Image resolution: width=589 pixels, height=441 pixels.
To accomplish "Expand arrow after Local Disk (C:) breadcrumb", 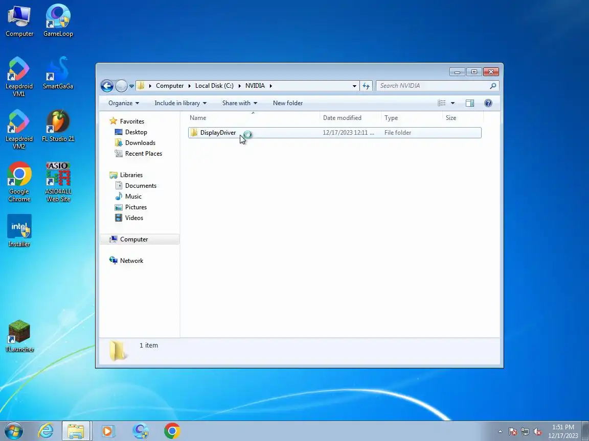I will (x=240, y=86).
